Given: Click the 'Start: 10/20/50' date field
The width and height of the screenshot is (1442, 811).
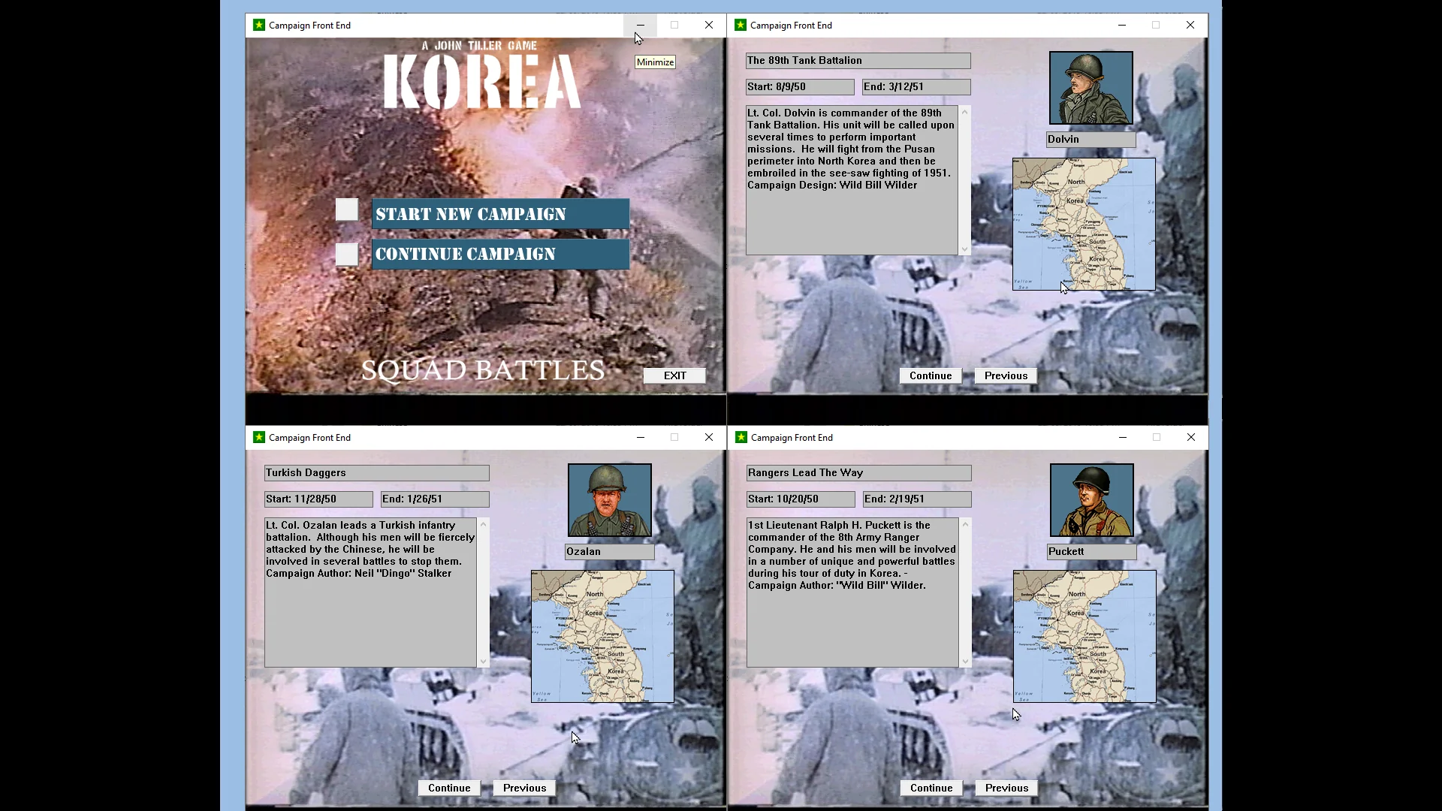Looking at the screenshot, I should (x=801, y=499).
